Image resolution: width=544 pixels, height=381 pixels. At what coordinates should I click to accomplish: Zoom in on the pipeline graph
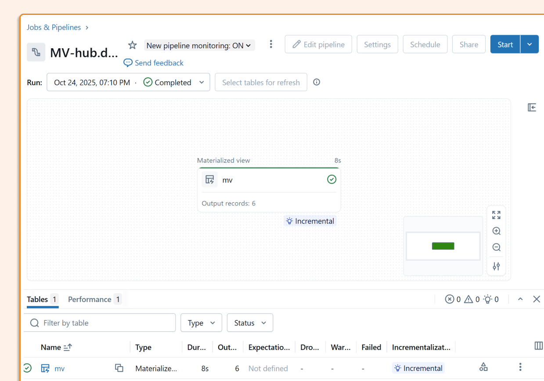click(496, 231)
